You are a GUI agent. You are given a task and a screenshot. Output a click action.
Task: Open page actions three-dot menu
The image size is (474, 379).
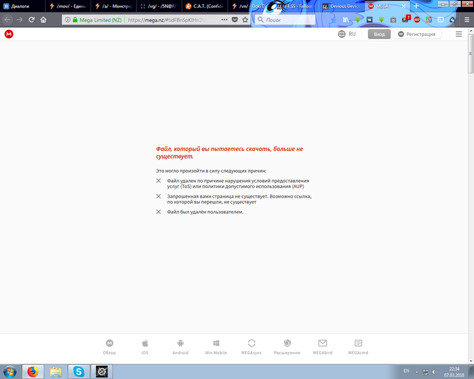(224, 20)
